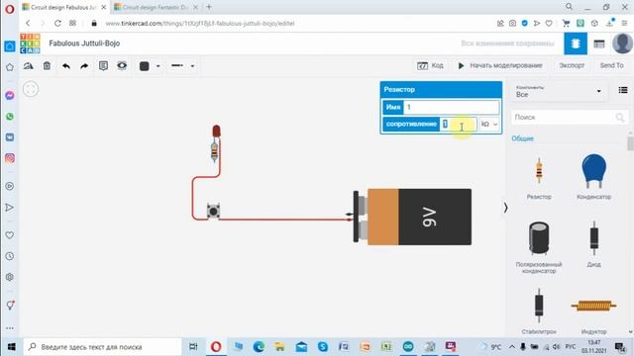Redo the last action
The width and height of the screenshot is (634, 356).
(84, 66)
